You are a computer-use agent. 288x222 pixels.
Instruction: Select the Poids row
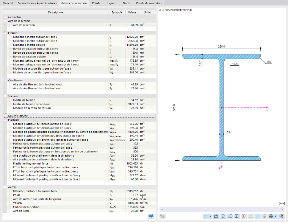81,195
